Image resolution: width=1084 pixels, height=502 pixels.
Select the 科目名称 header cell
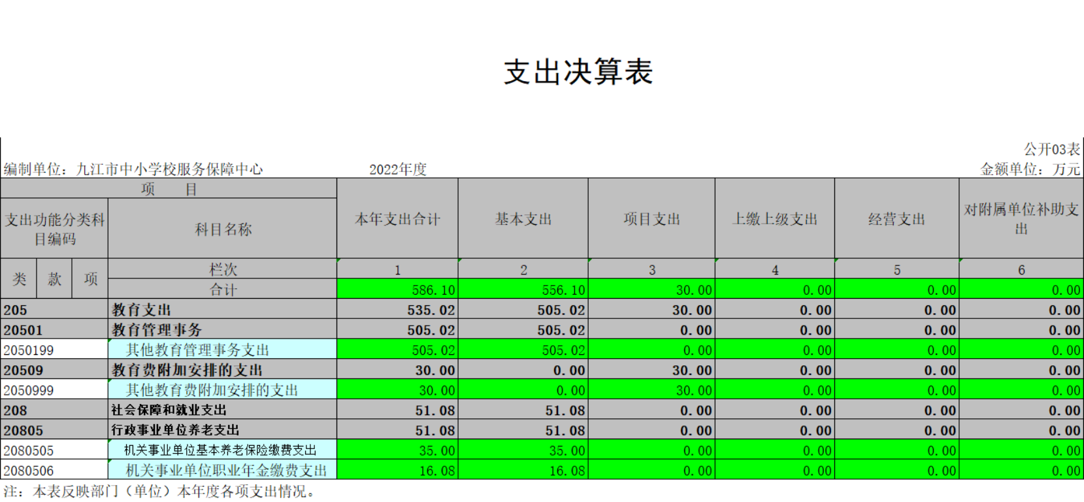(x=222, y=229)
